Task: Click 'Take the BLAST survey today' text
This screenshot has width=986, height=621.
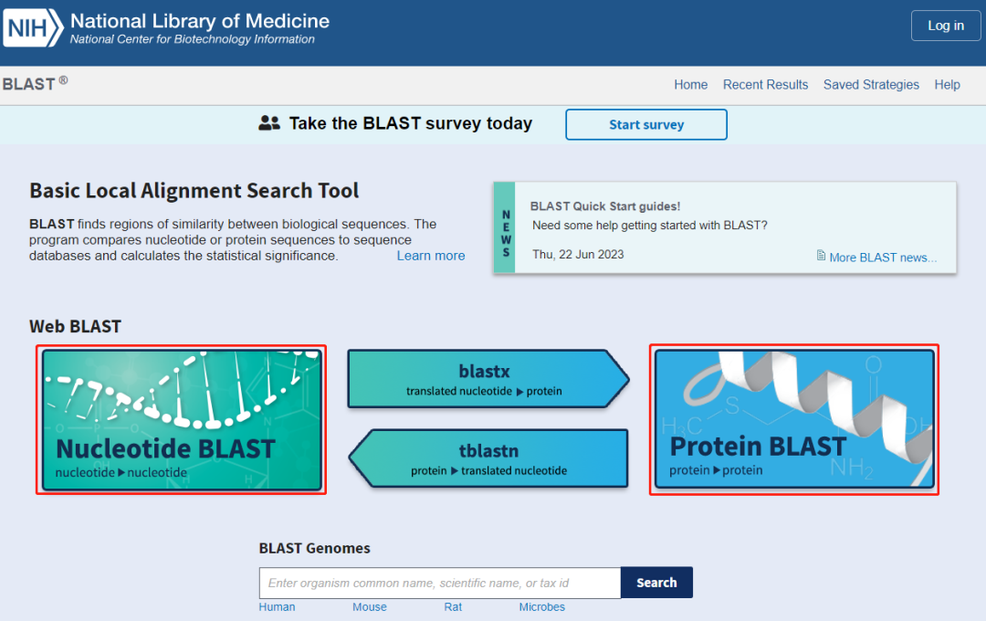Action: (x=411, y=123)
